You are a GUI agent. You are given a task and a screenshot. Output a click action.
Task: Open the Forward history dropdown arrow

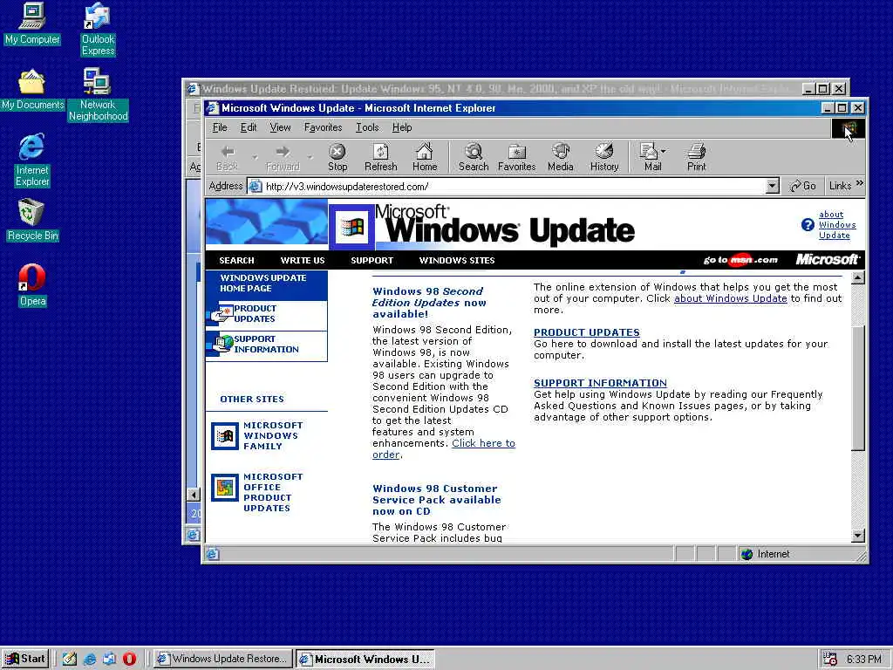pos(310,157)
